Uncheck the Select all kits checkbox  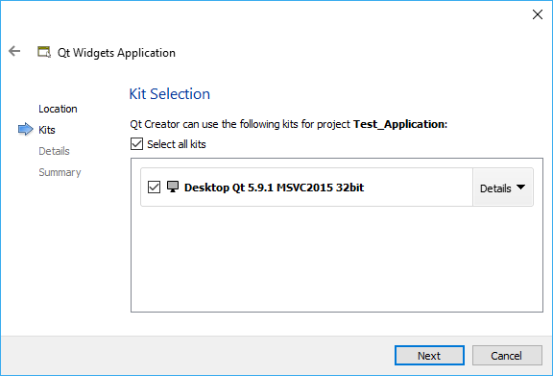tap(137, 144)
